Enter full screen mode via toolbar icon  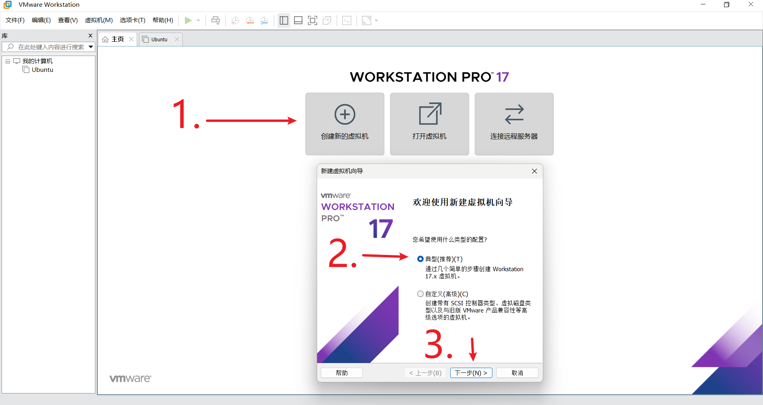312,21
